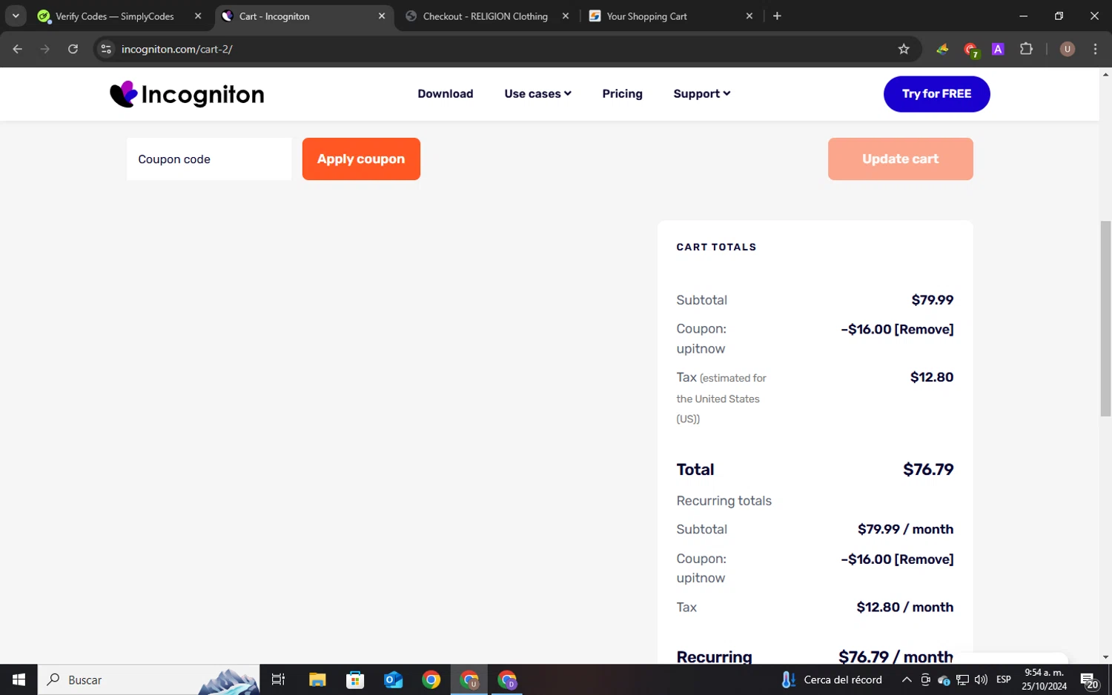1112x695 pixels.
Task: Remove the upitnow coupon under Cart Totals
Action: (x=924, y=330)
